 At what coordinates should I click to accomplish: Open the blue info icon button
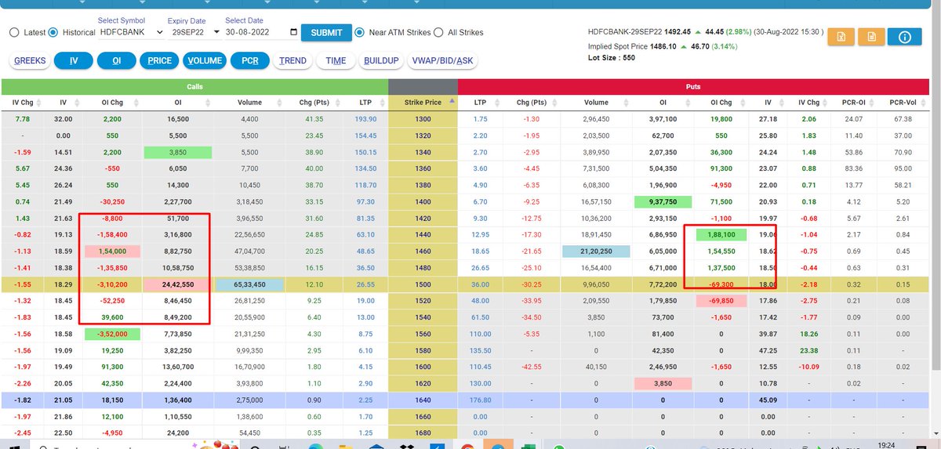tap(904, 37)
